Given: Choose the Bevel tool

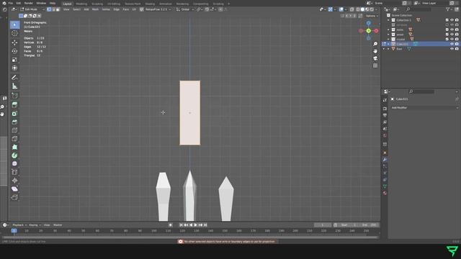Looking at the screenshot, I should [x=14, y=122].
